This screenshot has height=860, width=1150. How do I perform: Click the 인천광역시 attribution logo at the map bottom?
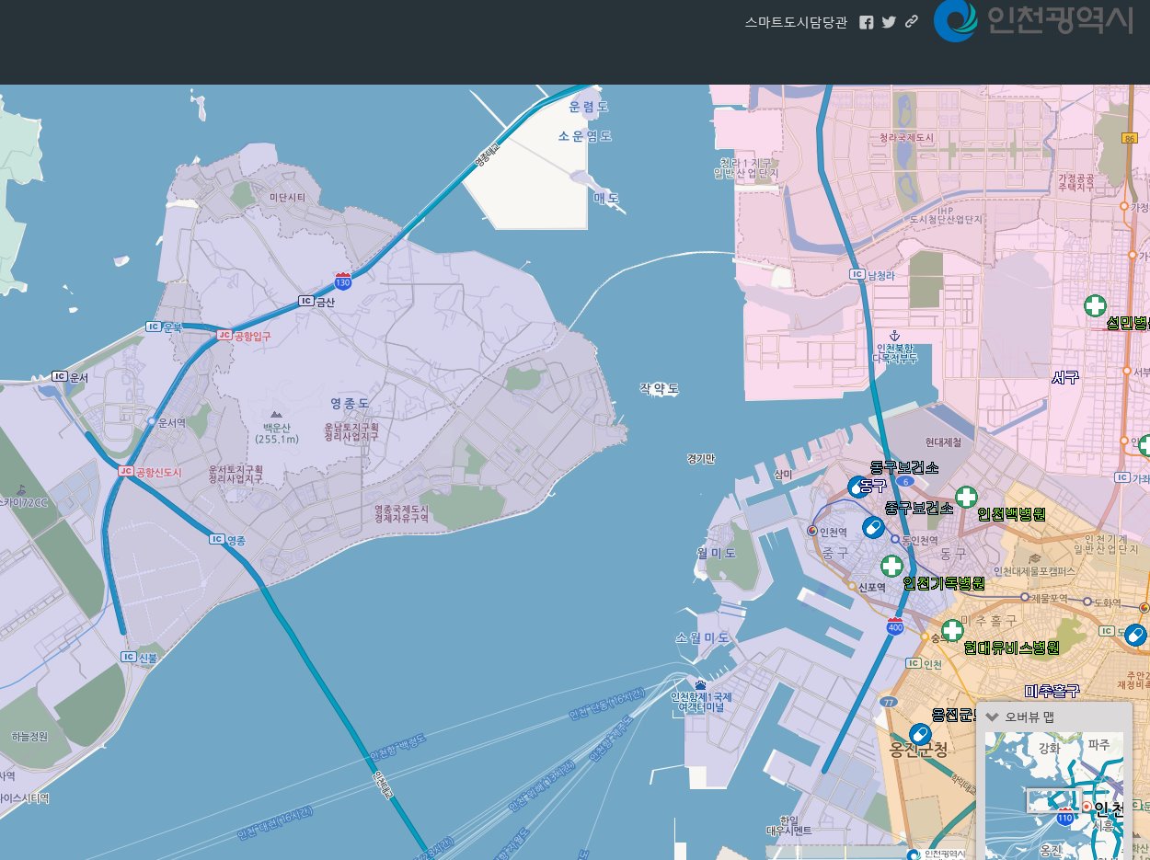938,854
